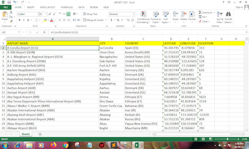Open the Borders dropdown arrow
This screenshot has height=149, width=249.
40,20
